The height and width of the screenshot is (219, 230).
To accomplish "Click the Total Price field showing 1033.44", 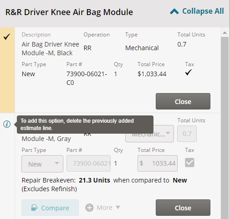I will (158, 163).
